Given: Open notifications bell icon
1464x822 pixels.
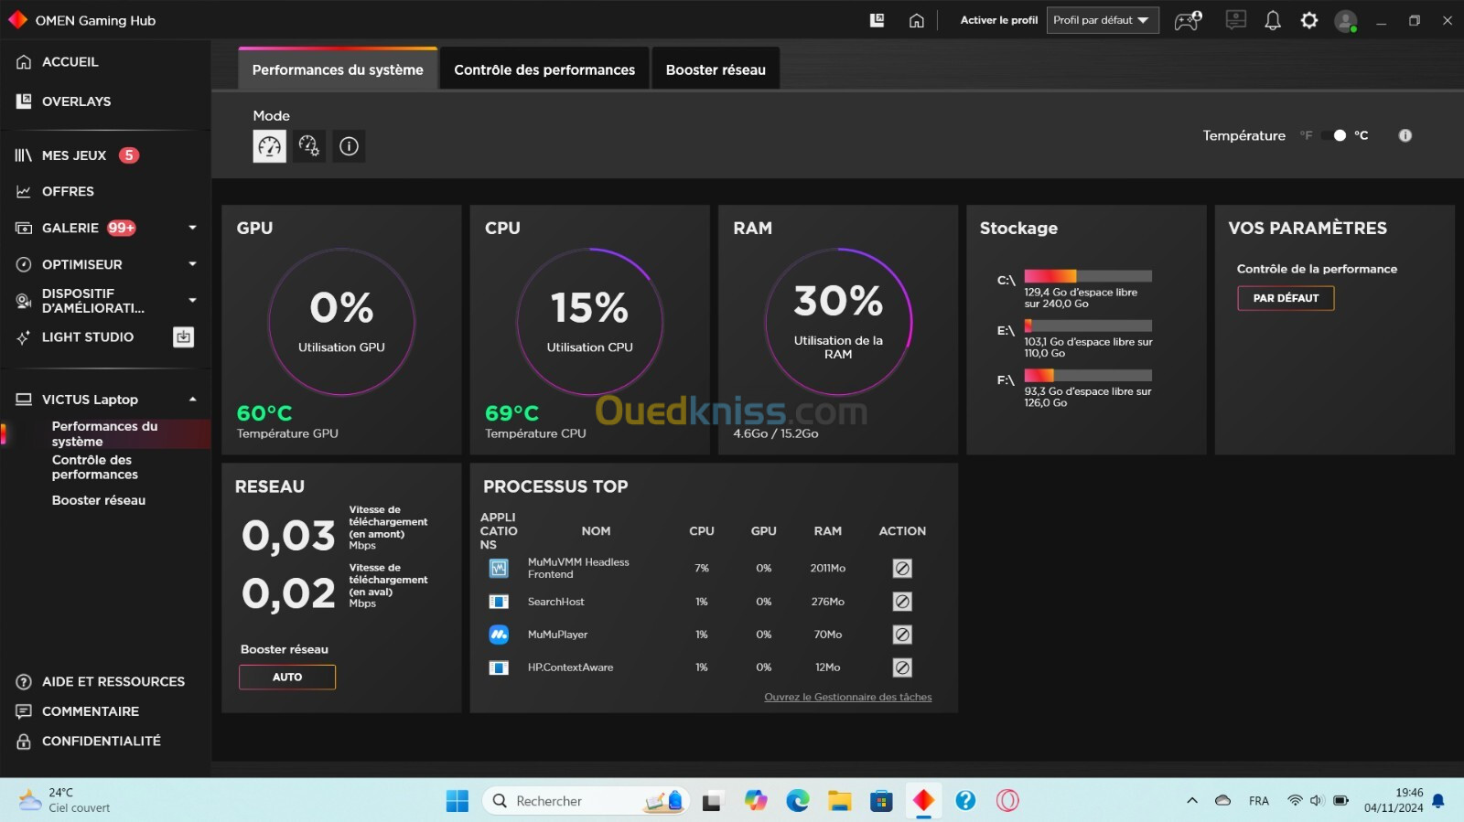Looking at the screenshot, I should 1272,20.
